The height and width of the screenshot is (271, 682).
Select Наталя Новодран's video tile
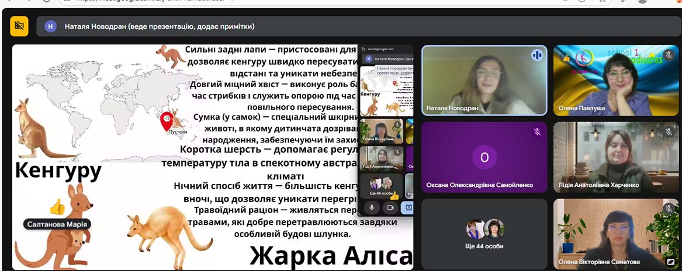(484, 80)
